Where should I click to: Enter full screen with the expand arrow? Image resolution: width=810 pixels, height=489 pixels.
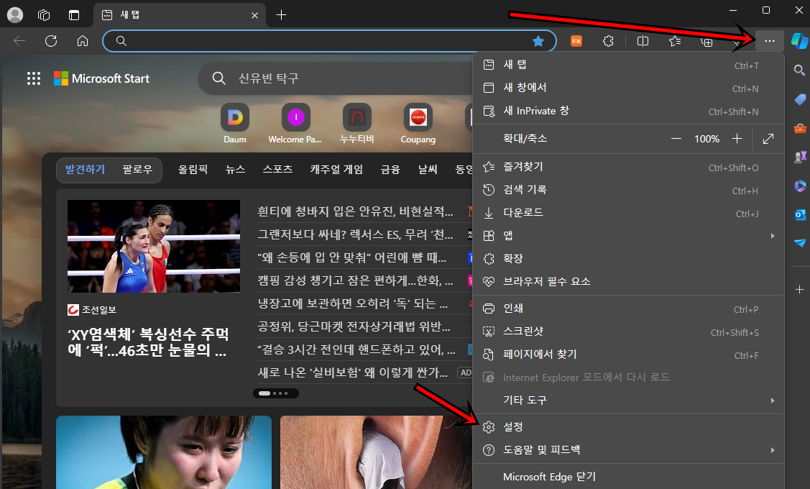click(x=768, y=139)
